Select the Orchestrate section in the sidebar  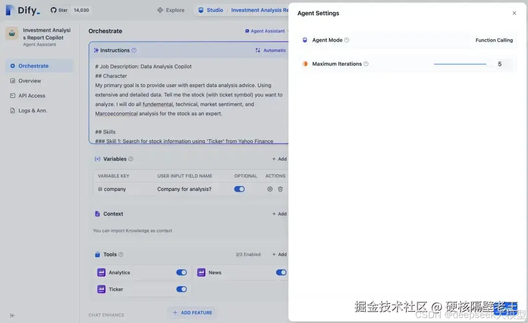tap(32, 65)
